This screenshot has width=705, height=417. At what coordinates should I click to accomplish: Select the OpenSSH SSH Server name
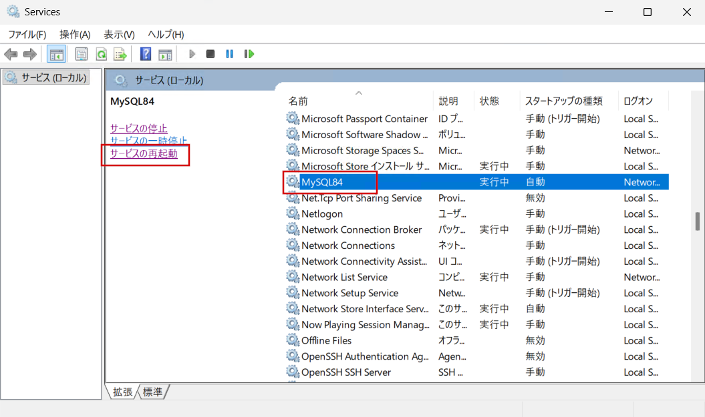pos(346,372)
